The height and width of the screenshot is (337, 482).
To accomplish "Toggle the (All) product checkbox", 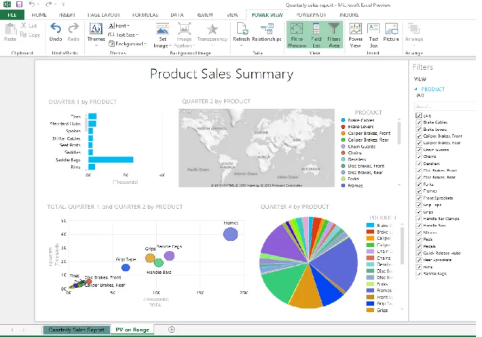I will [418, 115].
